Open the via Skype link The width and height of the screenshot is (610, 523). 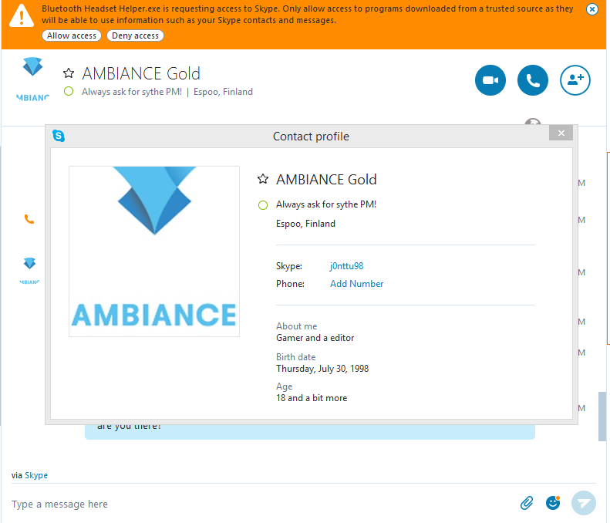click(x=36, y=475)
